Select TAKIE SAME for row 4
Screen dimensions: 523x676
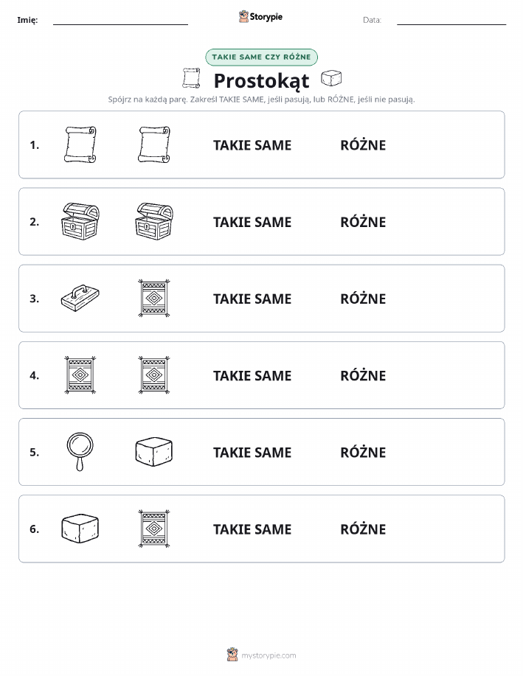click(x=252, y=375)
